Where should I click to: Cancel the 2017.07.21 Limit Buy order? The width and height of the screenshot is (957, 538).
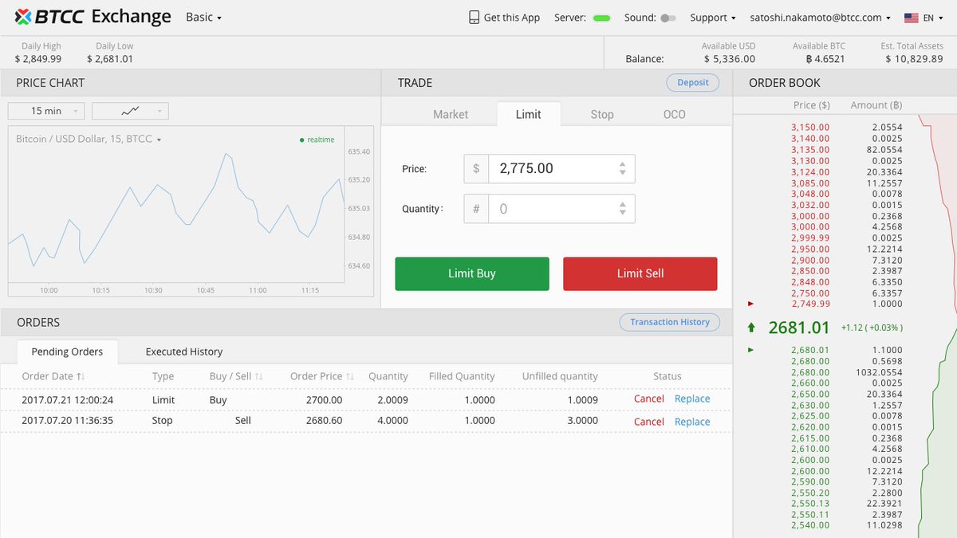649,399
